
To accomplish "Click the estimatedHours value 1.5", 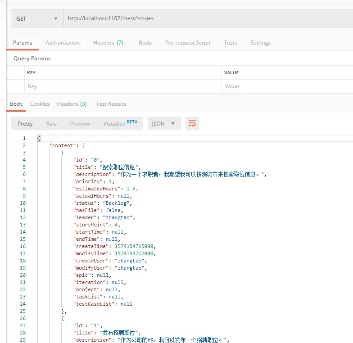I will [131, 189].
